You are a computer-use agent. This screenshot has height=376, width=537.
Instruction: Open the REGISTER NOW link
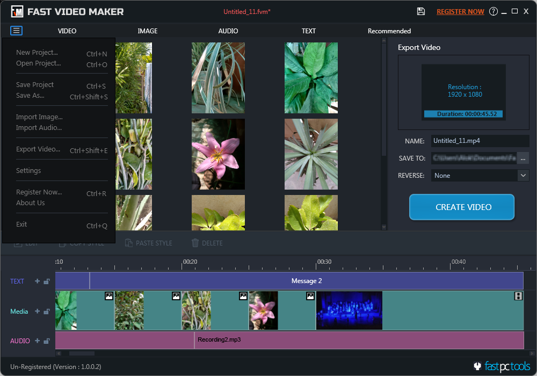pyautogui.click(x=460, y=11)
